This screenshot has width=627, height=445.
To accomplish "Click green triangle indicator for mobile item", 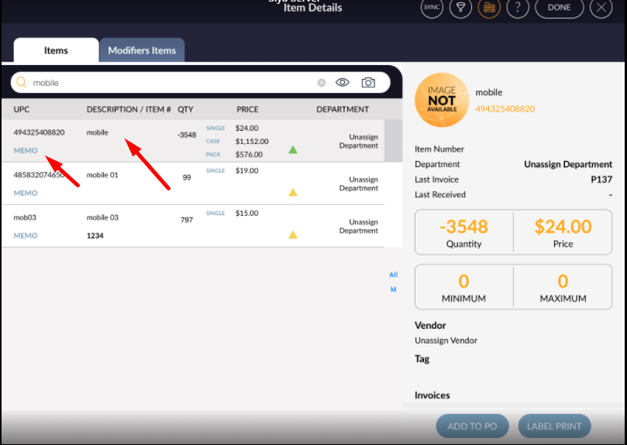I will tap(293, 149).
